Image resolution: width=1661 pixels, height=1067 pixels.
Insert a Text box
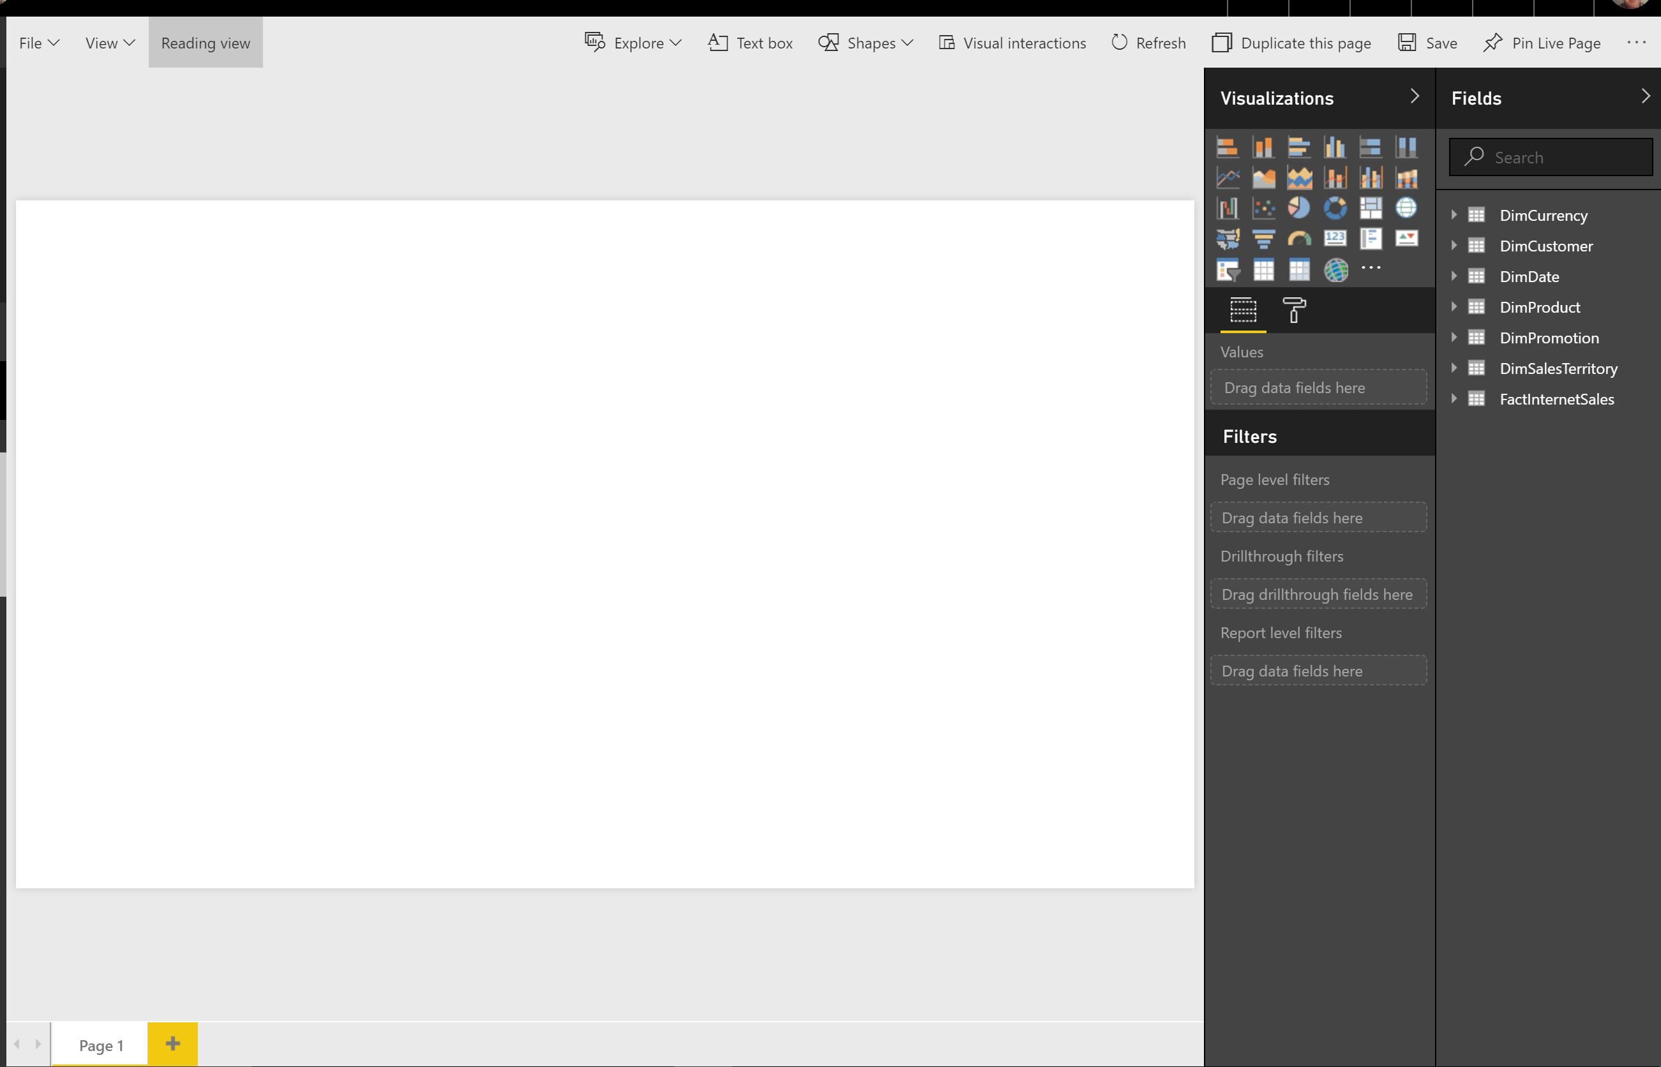point(751,43)
